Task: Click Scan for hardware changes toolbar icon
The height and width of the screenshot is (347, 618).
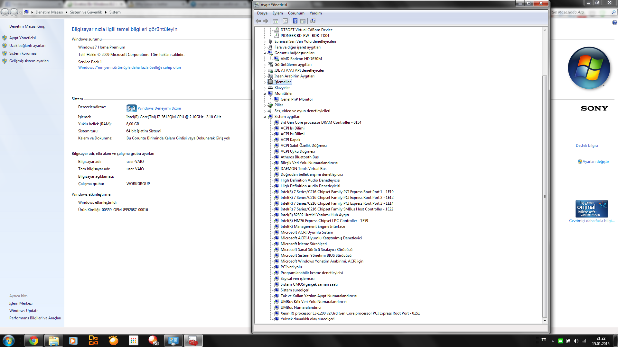Action: (x=313, y=21)
